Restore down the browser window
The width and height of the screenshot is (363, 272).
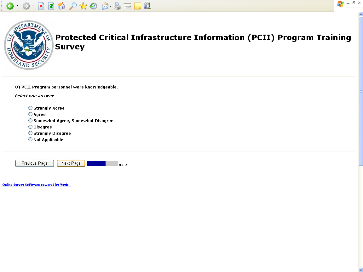tap(354, 3)
